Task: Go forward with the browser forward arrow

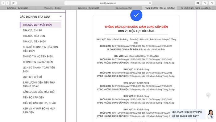Action: pos(7,3)
